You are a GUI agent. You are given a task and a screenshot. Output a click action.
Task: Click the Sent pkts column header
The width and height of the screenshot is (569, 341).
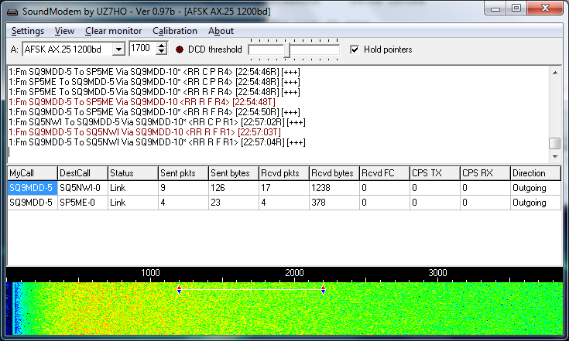click(181, 173)
